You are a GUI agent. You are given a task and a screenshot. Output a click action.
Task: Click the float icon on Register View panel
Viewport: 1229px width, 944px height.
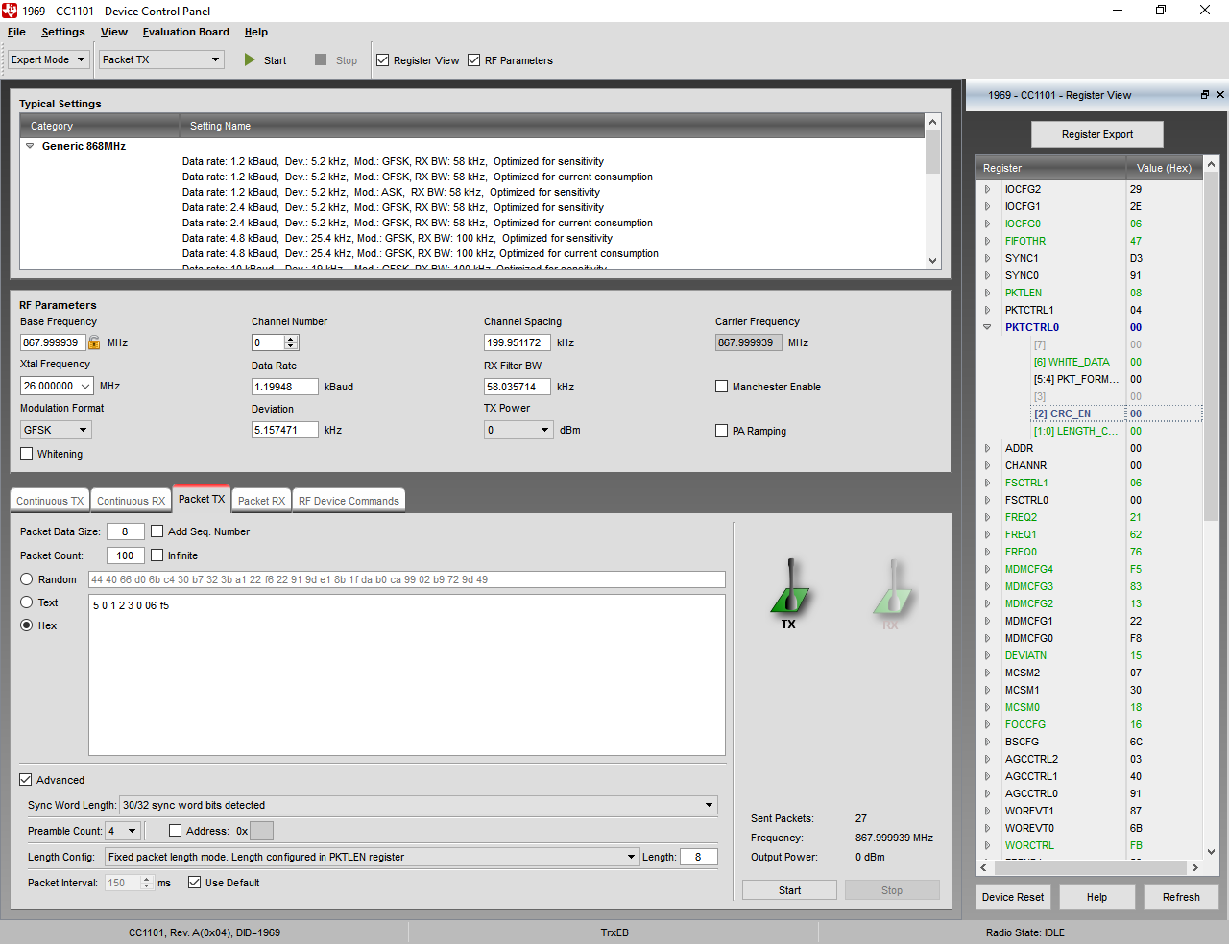[x=1204, y=95]
